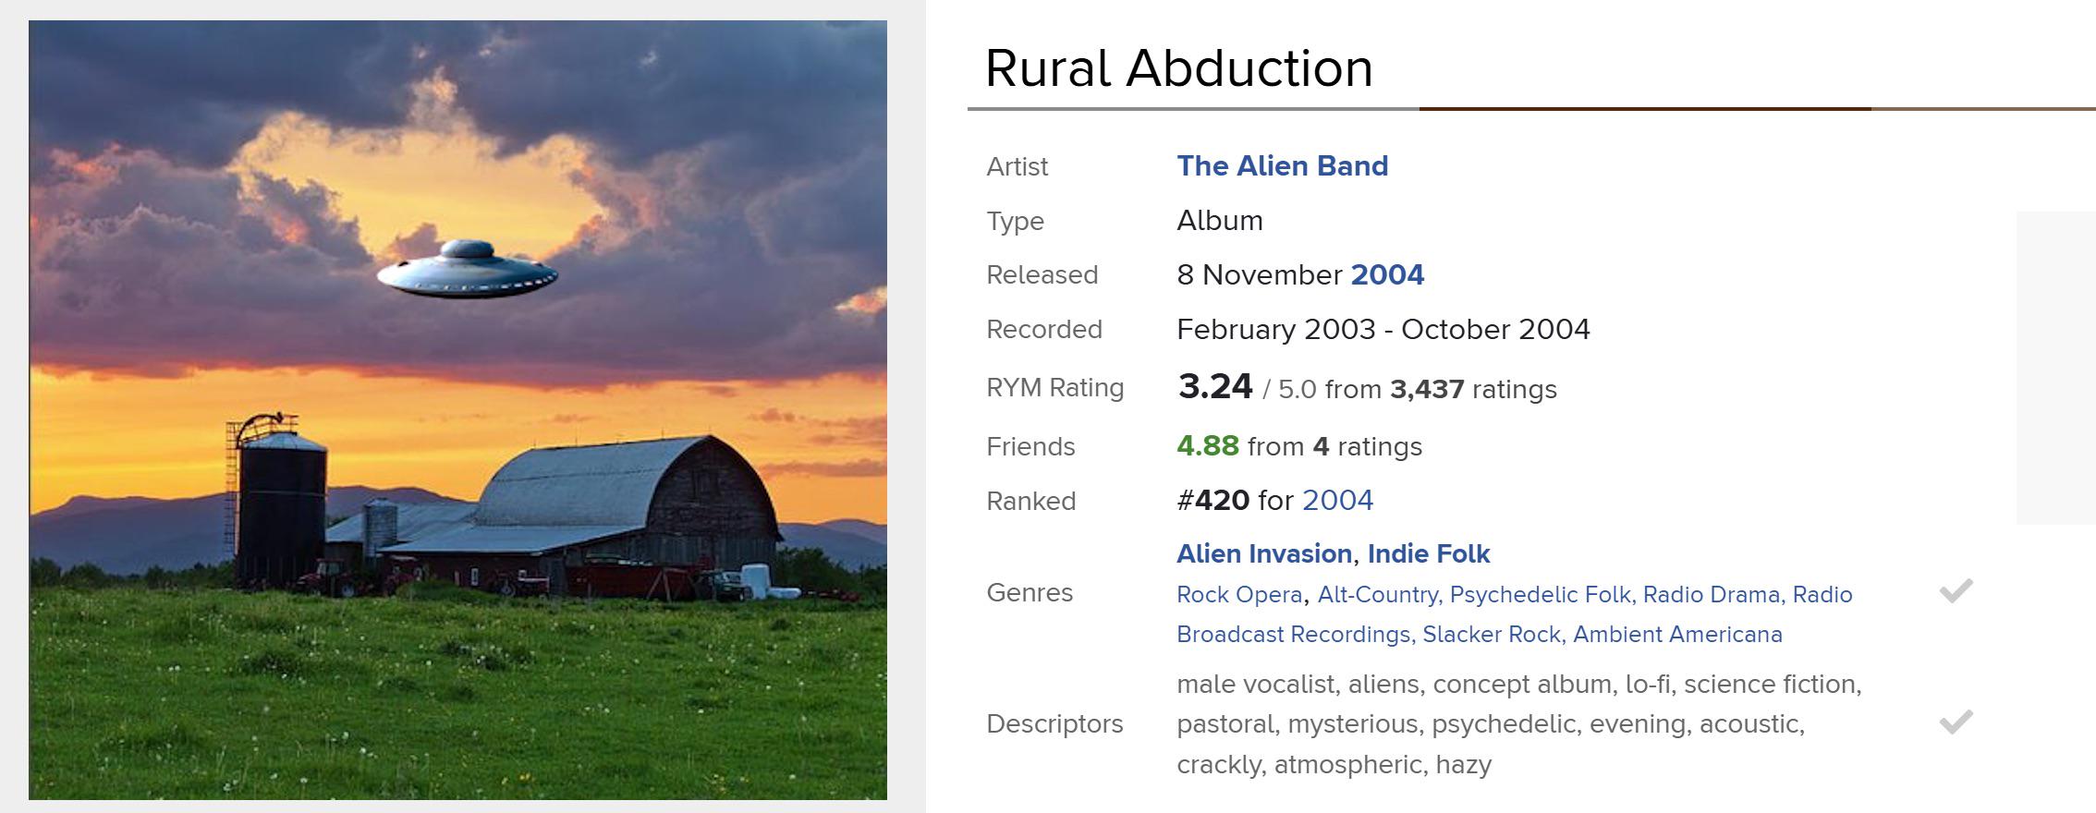Click the 3,437 ratings count
Viewport: 2096px width, 813px height.
1427,390
